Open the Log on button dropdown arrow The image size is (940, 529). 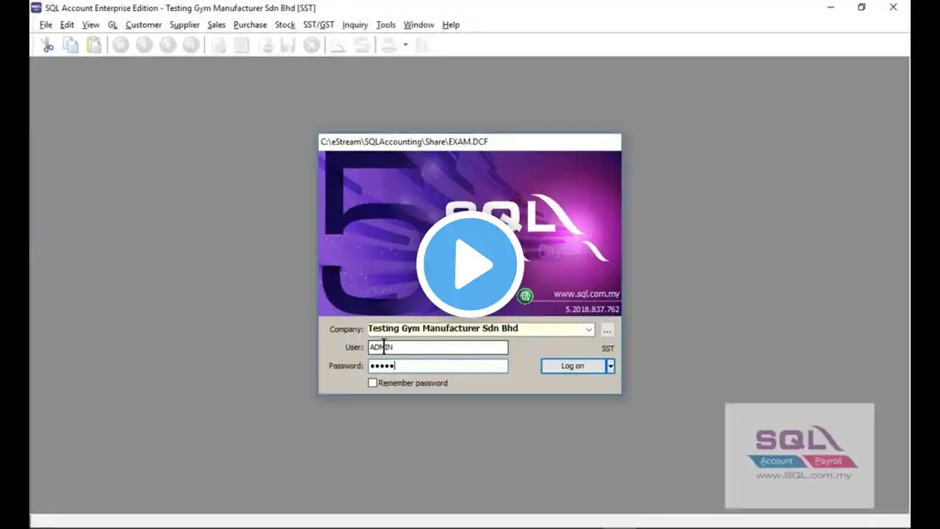point(610,366)
